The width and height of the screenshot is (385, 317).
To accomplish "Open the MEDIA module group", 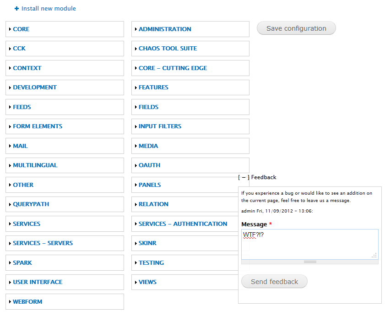I will pyautogui.click(x=148, y=146).
